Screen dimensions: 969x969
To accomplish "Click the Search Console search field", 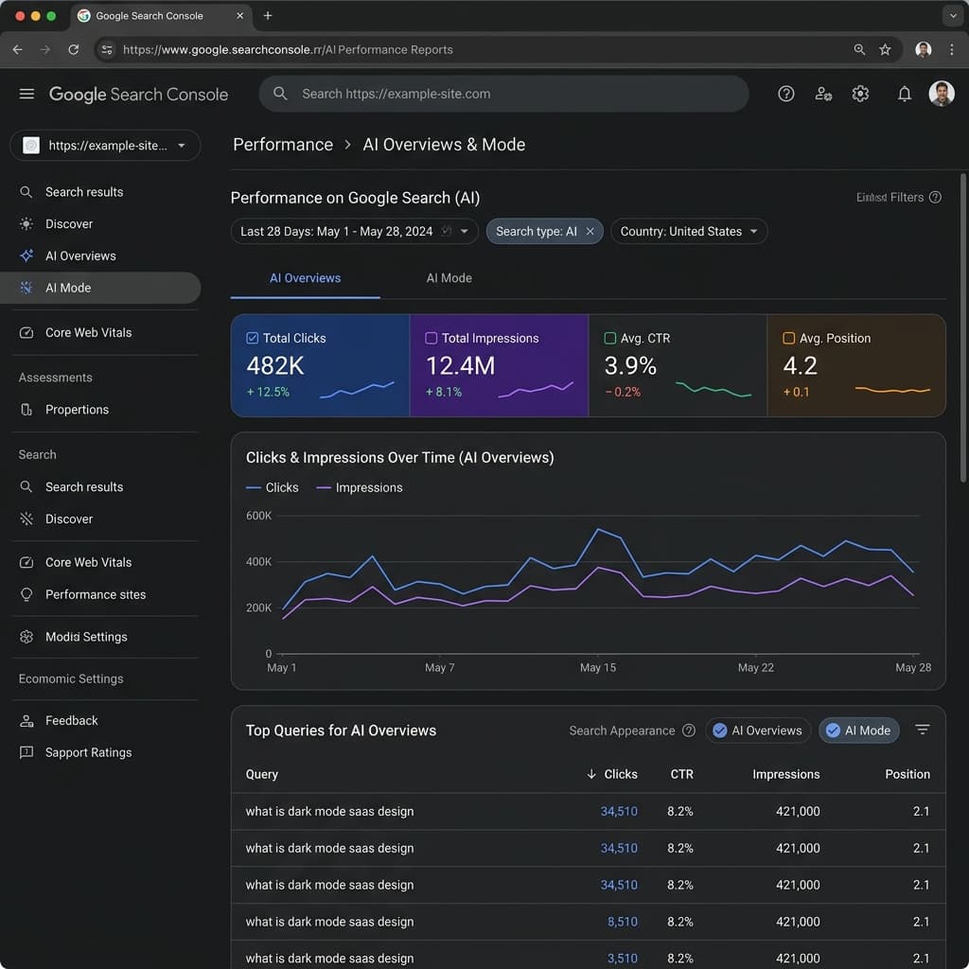I will 503,94.
